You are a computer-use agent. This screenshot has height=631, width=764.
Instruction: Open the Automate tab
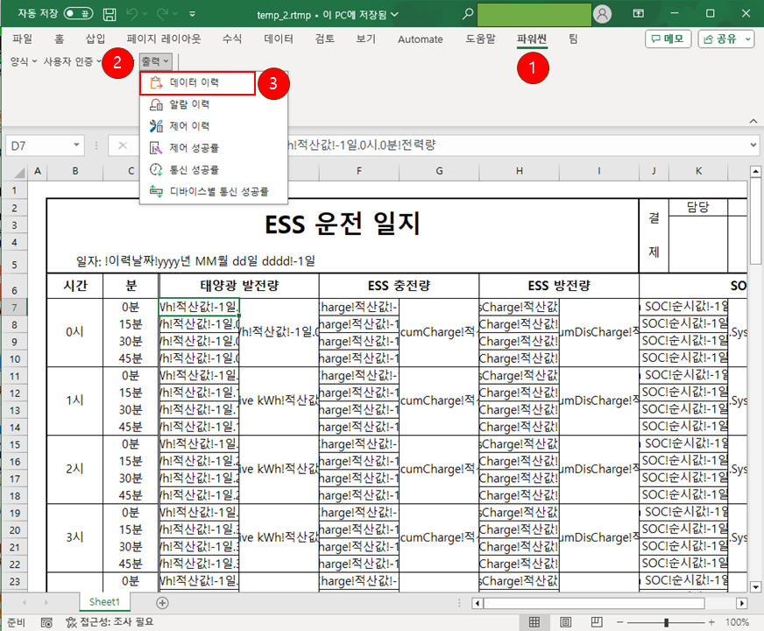[421, 39]
